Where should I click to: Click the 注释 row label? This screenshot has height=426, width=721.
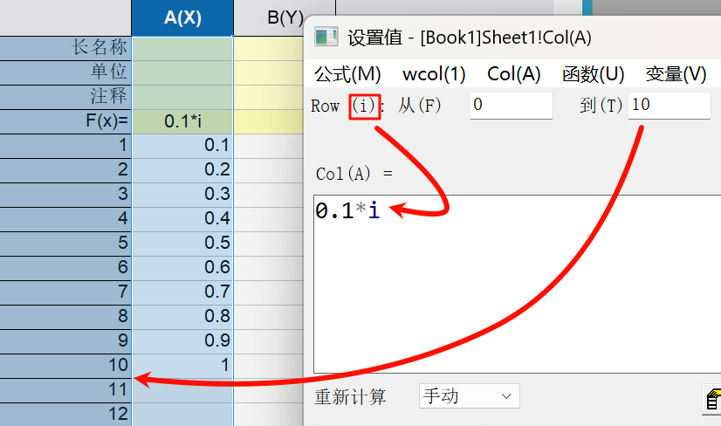click(x=65, y=97)
